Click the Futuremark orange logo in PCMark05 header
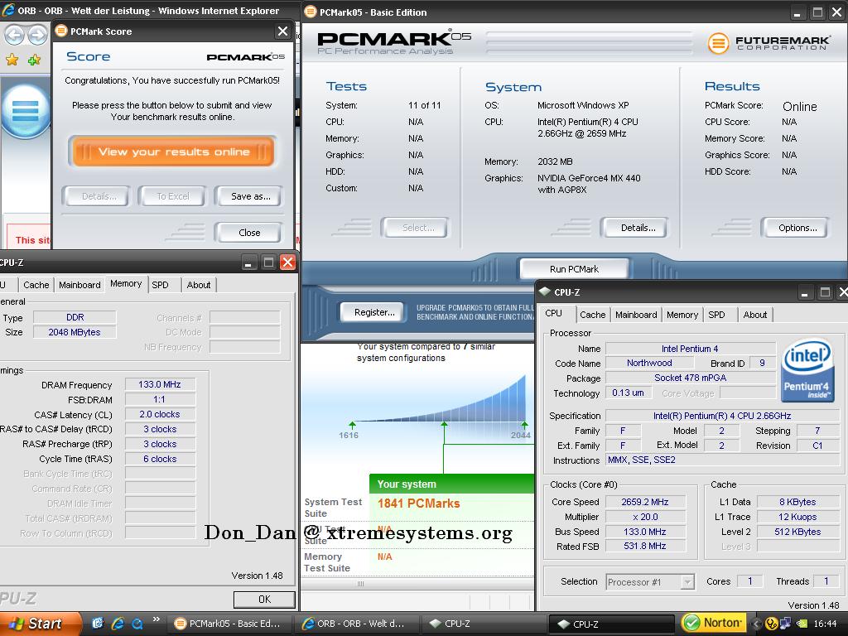The height and width of the screenshot is (636, 848). coord(718,43)
